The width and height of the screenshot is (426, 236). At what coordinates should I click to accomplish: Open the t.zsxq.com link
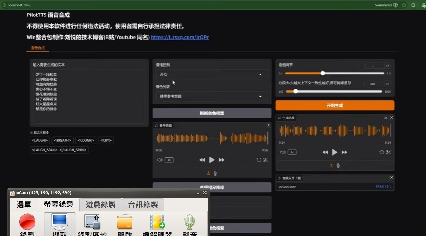click(180, 37)
